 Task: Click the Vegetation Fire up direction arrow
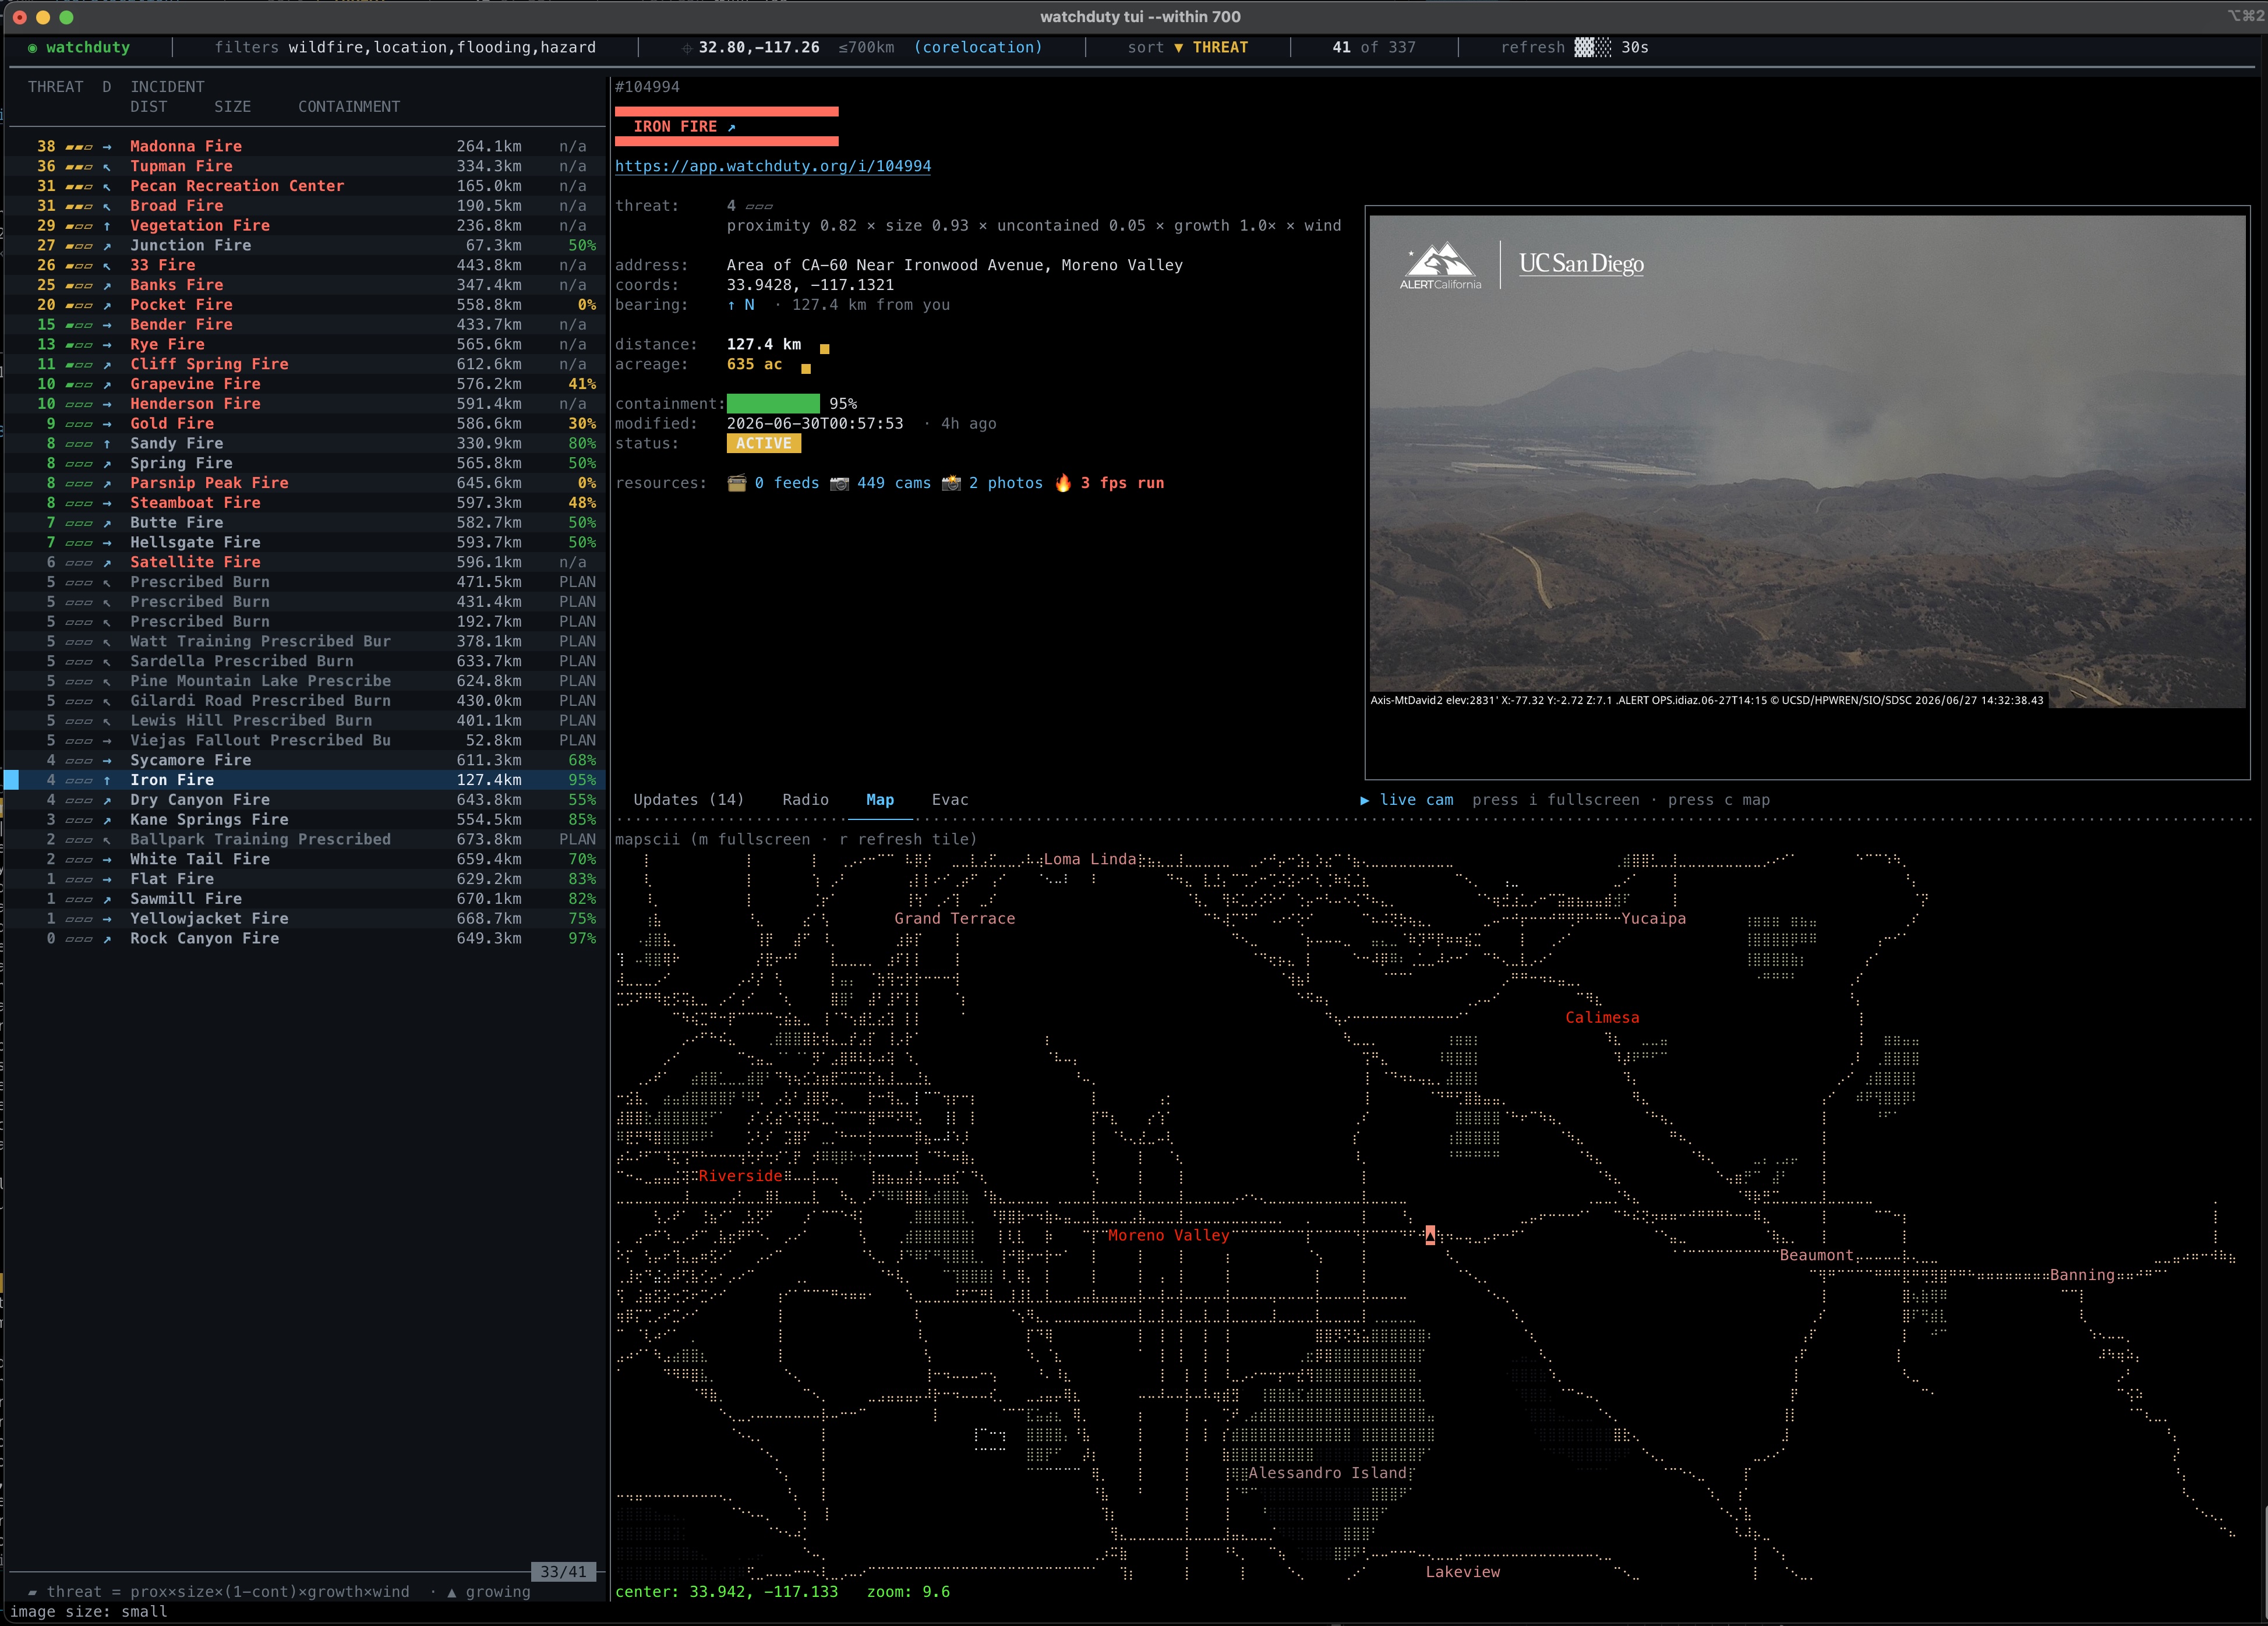click(x=107, y=226)
